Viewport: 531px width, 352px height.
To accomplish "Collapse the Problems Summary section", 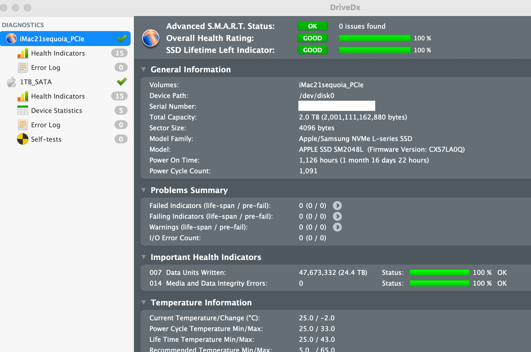I will (x=144, y=190).
